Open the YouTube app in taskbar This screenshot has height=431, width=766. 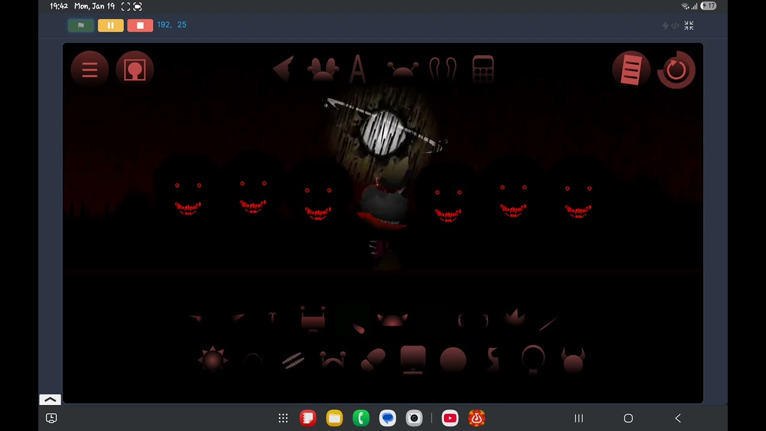450,418
